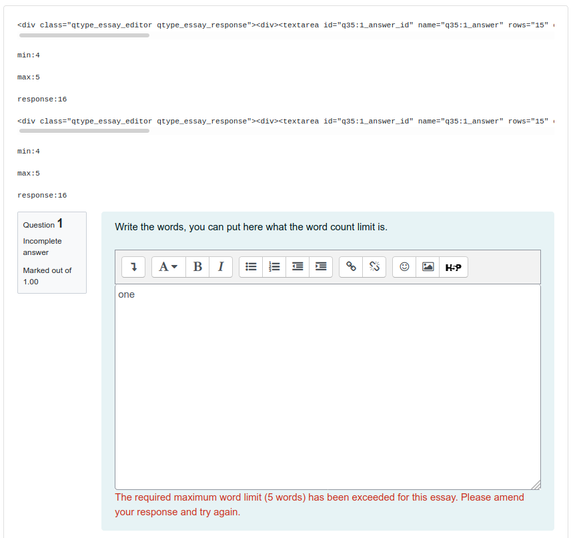The image size is (575, 538).
Task: Click inside the essay text area
Action: (328, 387)
